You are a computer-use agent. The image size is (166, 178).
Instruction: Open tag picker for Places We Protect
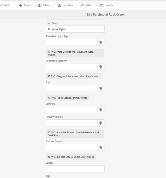pyautogui.click(x=101, y=123)
